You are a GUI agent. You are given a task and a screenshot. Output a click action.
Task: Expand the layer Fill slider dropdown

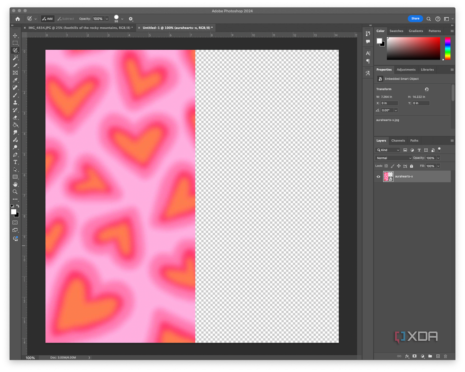tap(439, 166)
